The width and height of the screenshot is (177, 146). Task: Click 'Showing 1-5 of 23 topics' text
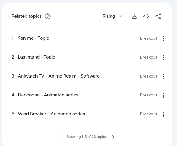pos(87,137)
